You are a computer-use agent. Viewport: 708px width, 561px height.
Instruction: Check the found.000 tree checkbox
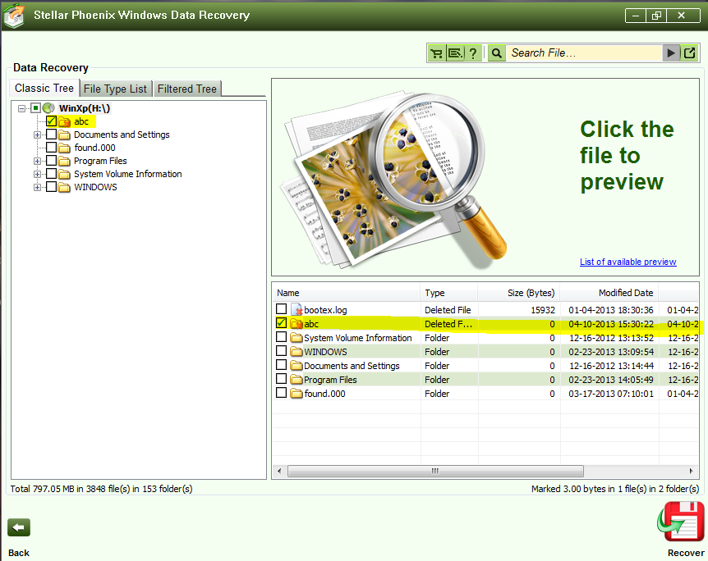pos(51,148)
